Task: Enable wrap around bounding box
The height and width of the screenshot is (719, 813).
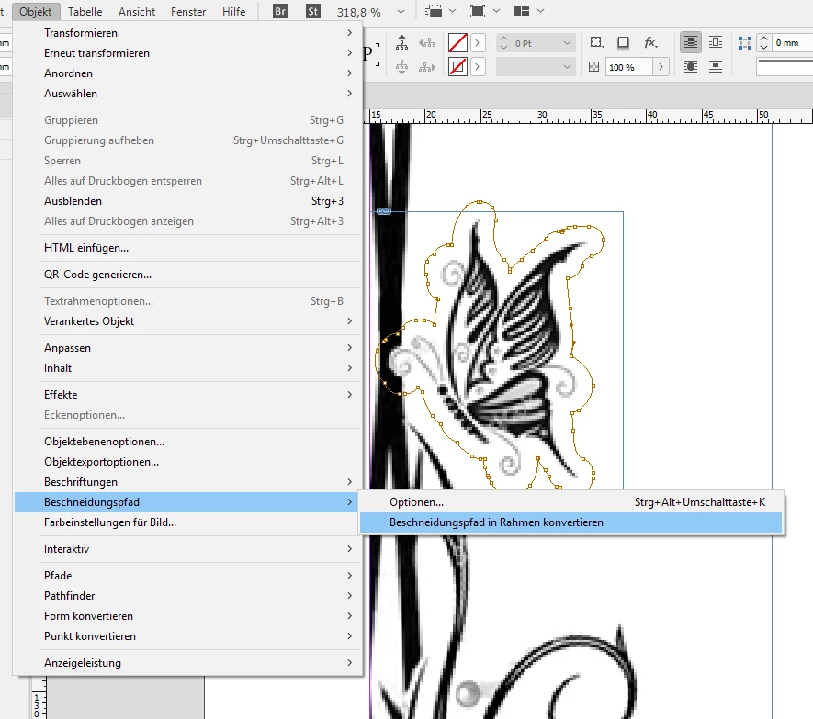Action: (x=716, y=42)
